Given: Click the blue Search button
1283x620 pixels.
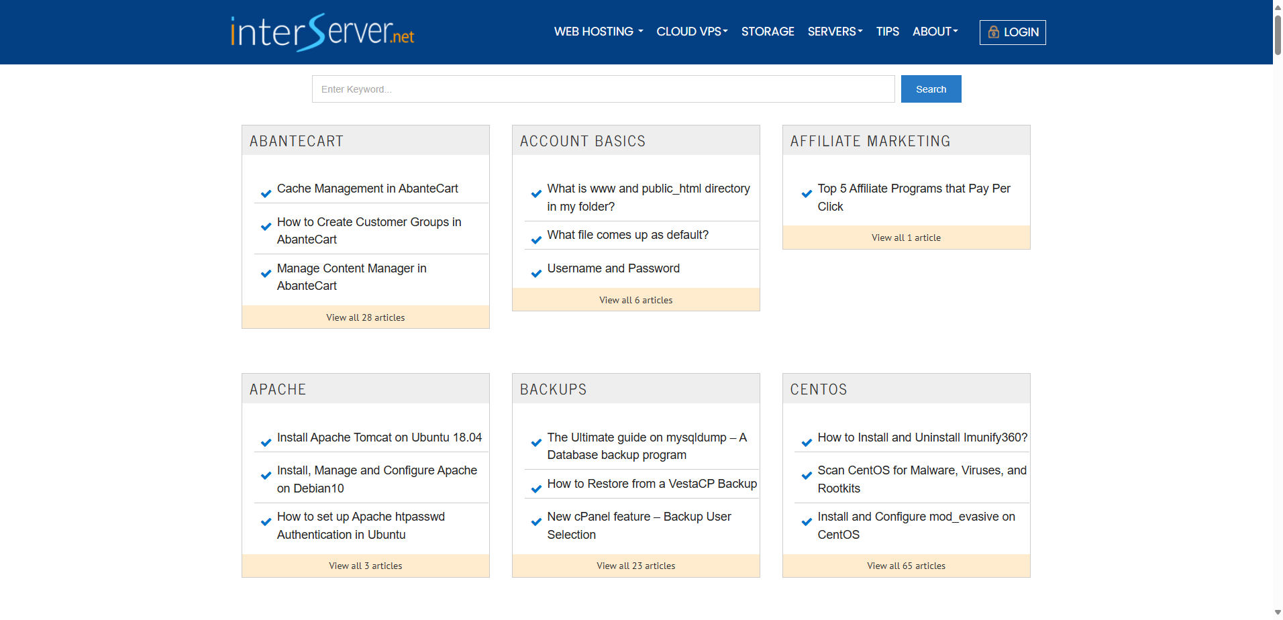Looking at the screenshot, I should click(931, 89).
